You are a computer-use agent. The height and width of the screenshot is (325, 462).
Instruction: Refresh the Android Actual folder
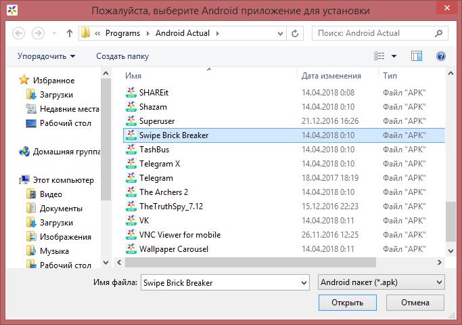point(295,34)
